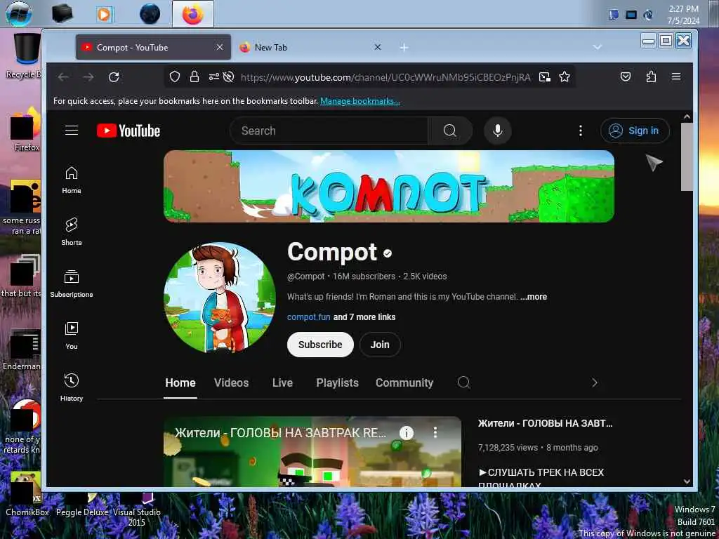Viewport: 719px width, 539px height.
Task: Search within the Compot channel
Action: pyautogui.click(x=463, y=382)
